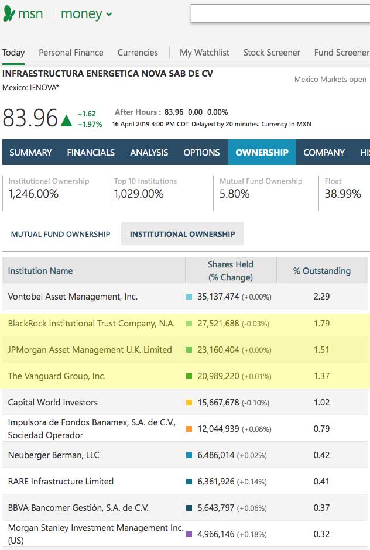Select Vontobel Asset Management, Inc. row name
The height and width of the screenshot is (550, 370).
[73, 297]
